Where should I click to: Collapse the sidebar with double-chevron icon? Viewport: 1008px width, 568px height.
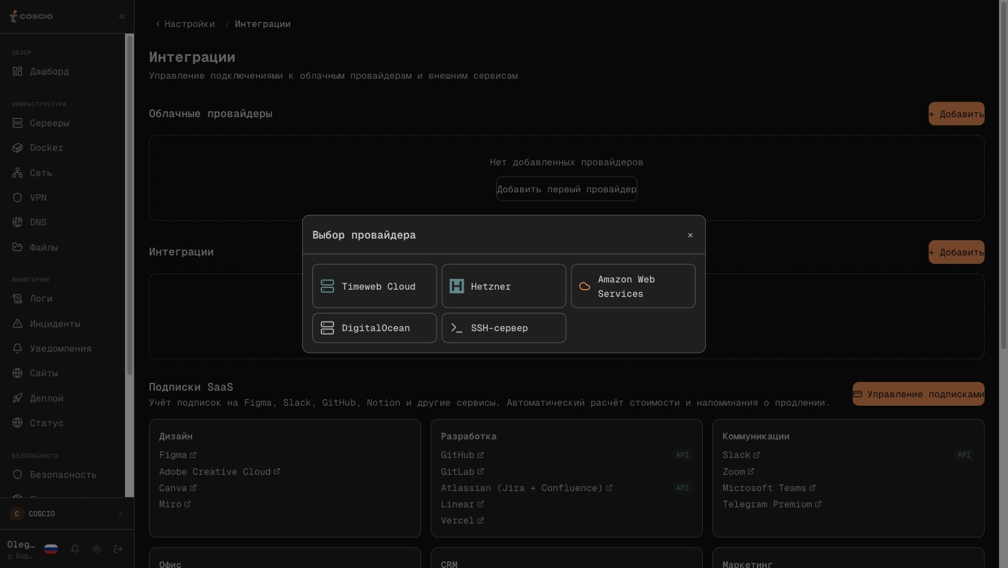pyautogui.click(x=122, y=17)
